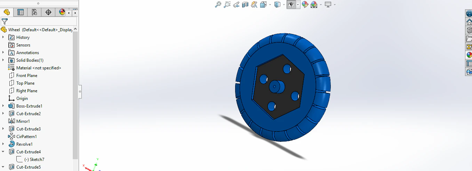The height and width of the screenshot is (171, 472).
Task: Expand the Boss-Extrude1 feature
Action: (3, 106)
